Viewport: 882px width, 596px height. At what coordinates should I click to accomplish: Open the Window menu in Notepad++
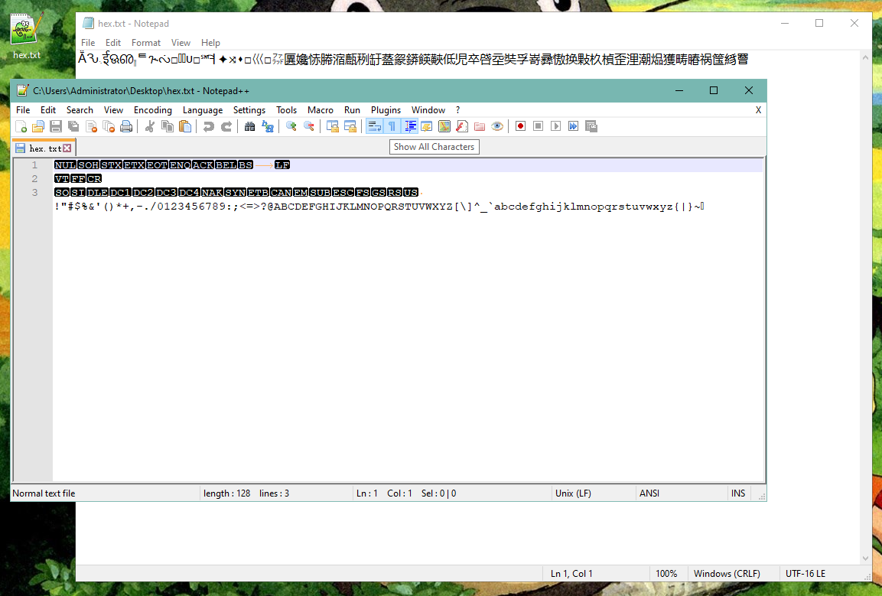(x=428, y=109)
